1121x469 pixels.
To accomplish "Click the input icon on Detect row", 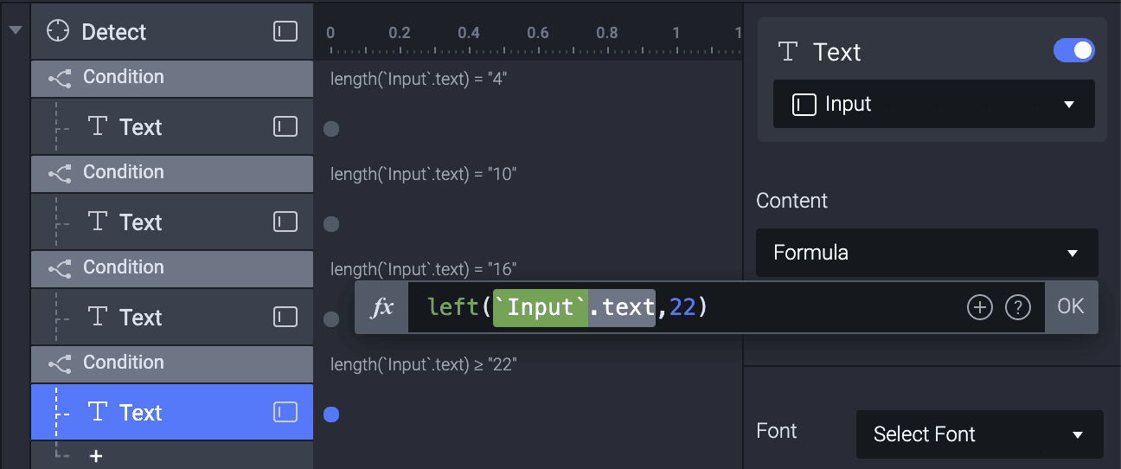I will pyautogui.click(x=285, y=32).
